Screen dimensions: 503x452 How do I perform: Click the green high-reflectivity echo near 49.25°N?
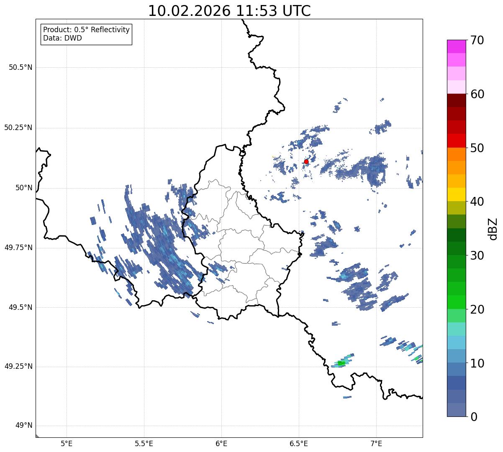point(341,363)
